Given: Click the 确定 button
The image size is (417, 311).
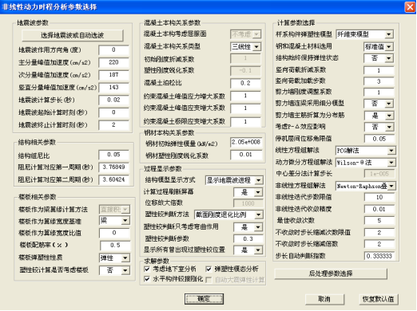Looking at the screenshot, I should (x=204, y=299).
